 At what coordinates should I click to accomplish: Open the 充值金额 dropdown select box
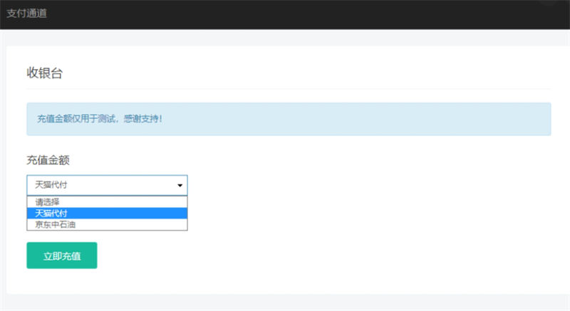[107, 185]
